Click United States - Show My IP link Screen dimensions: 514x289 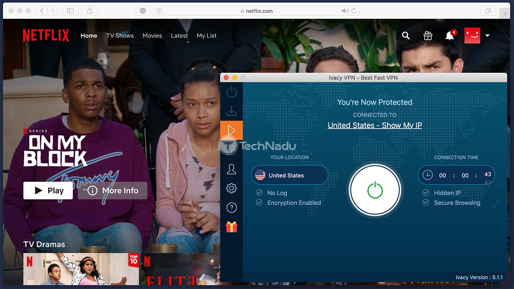[x=375, y=125]
